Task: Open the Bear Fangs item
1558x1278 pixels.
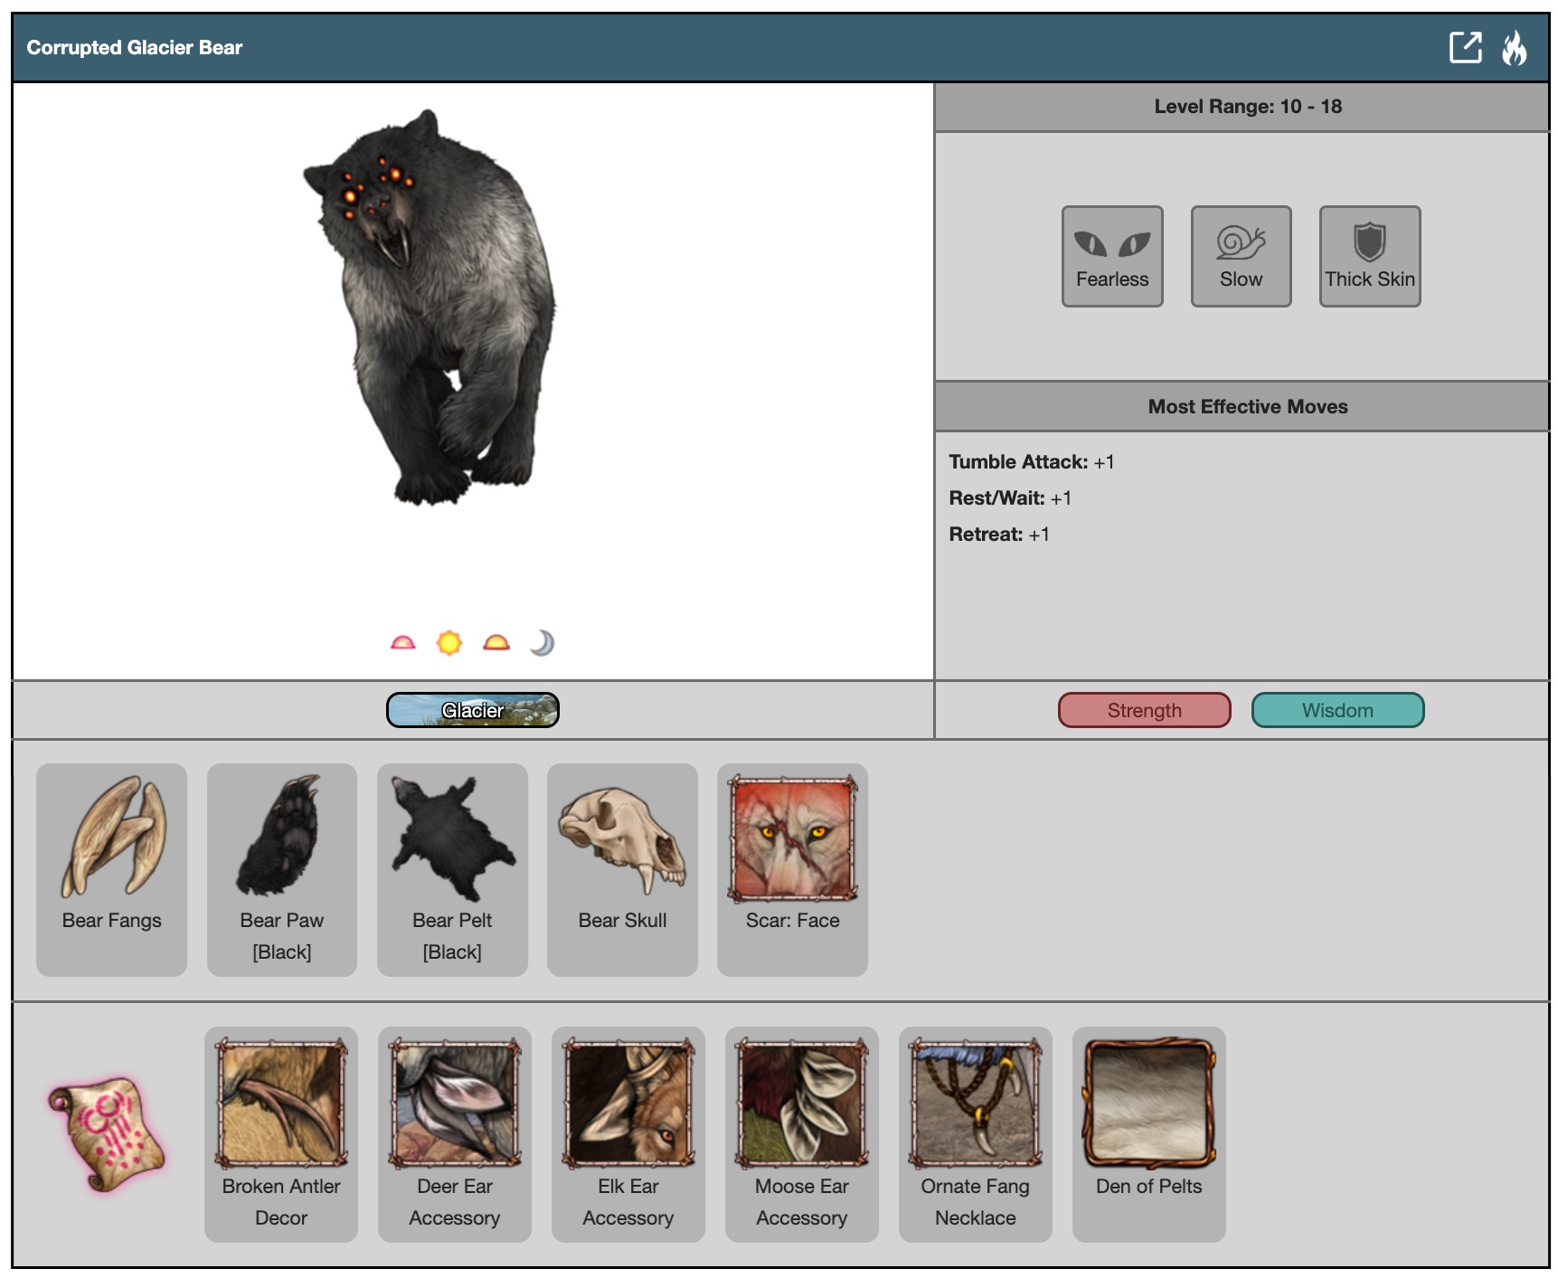Action: pos(112,868)
